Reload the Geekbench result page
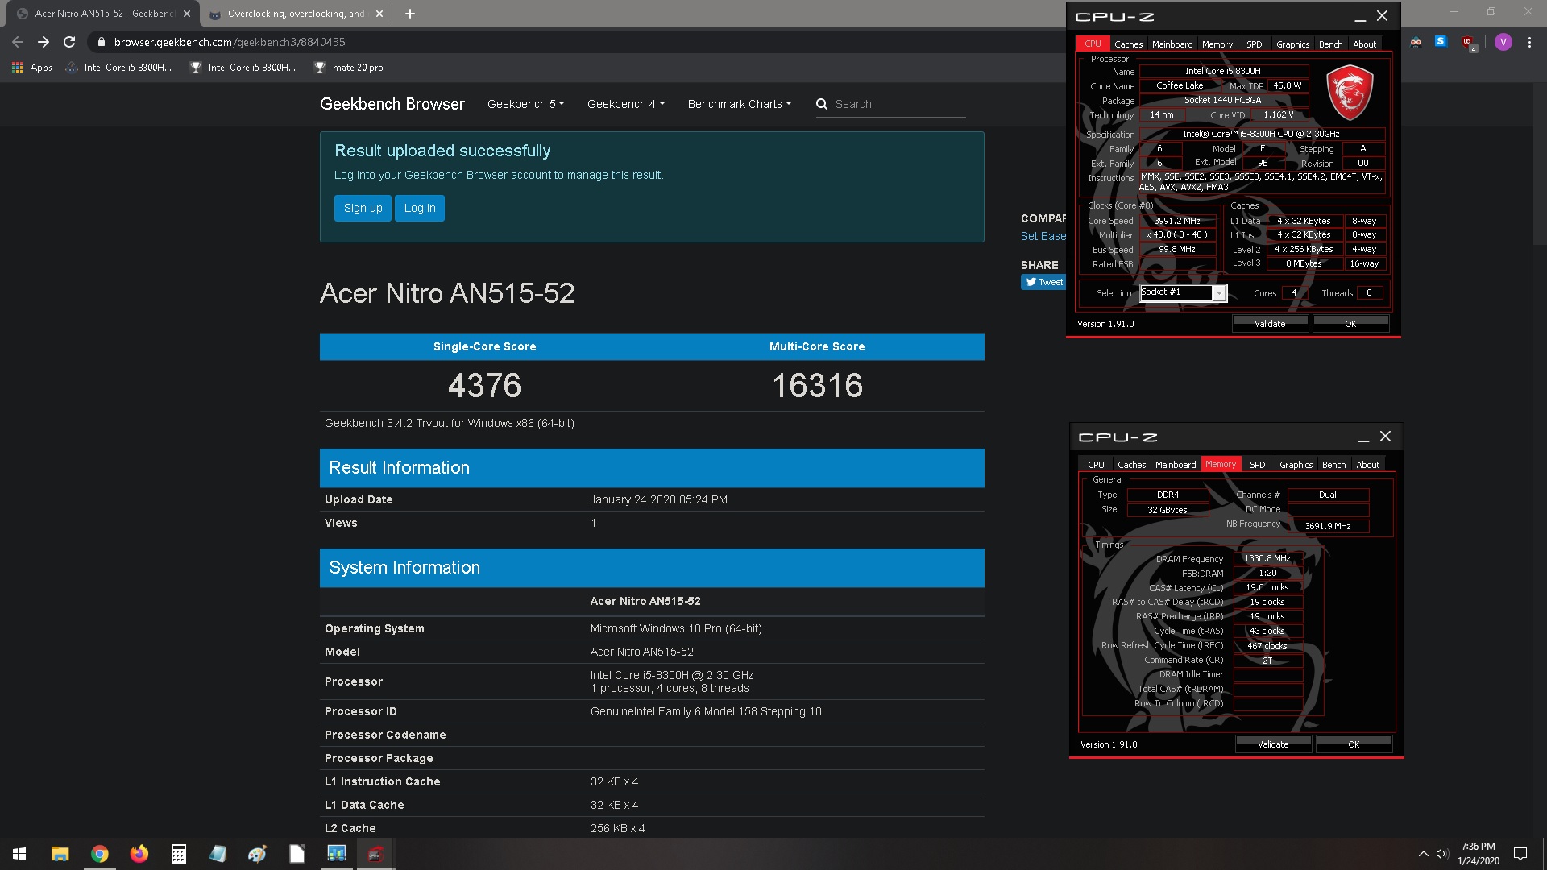 (69, 42)
